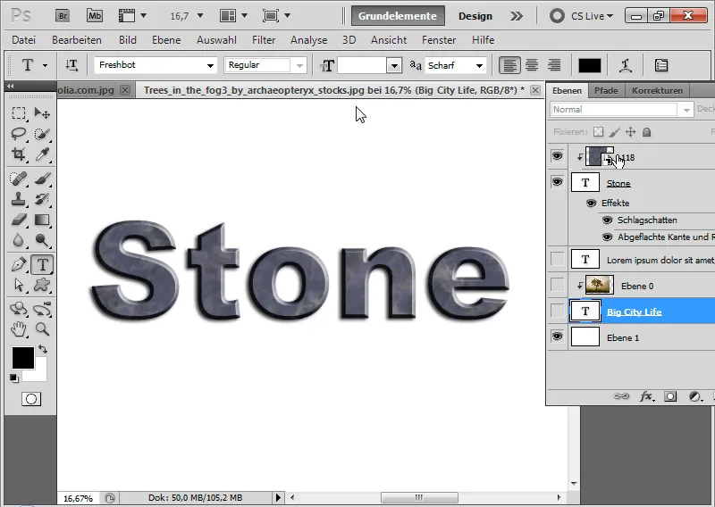
Task: Select the Dodge tool
Action: tap(42, 240)
